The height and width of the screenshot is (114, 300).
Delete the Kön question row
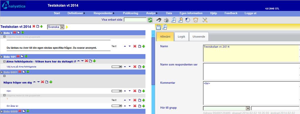tap(135, 91)
